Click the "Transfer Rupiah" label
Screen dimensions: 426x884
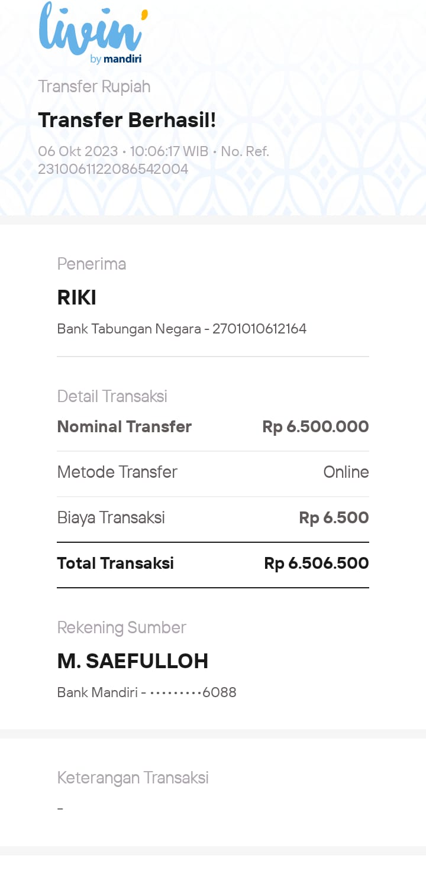click(94, 87)
